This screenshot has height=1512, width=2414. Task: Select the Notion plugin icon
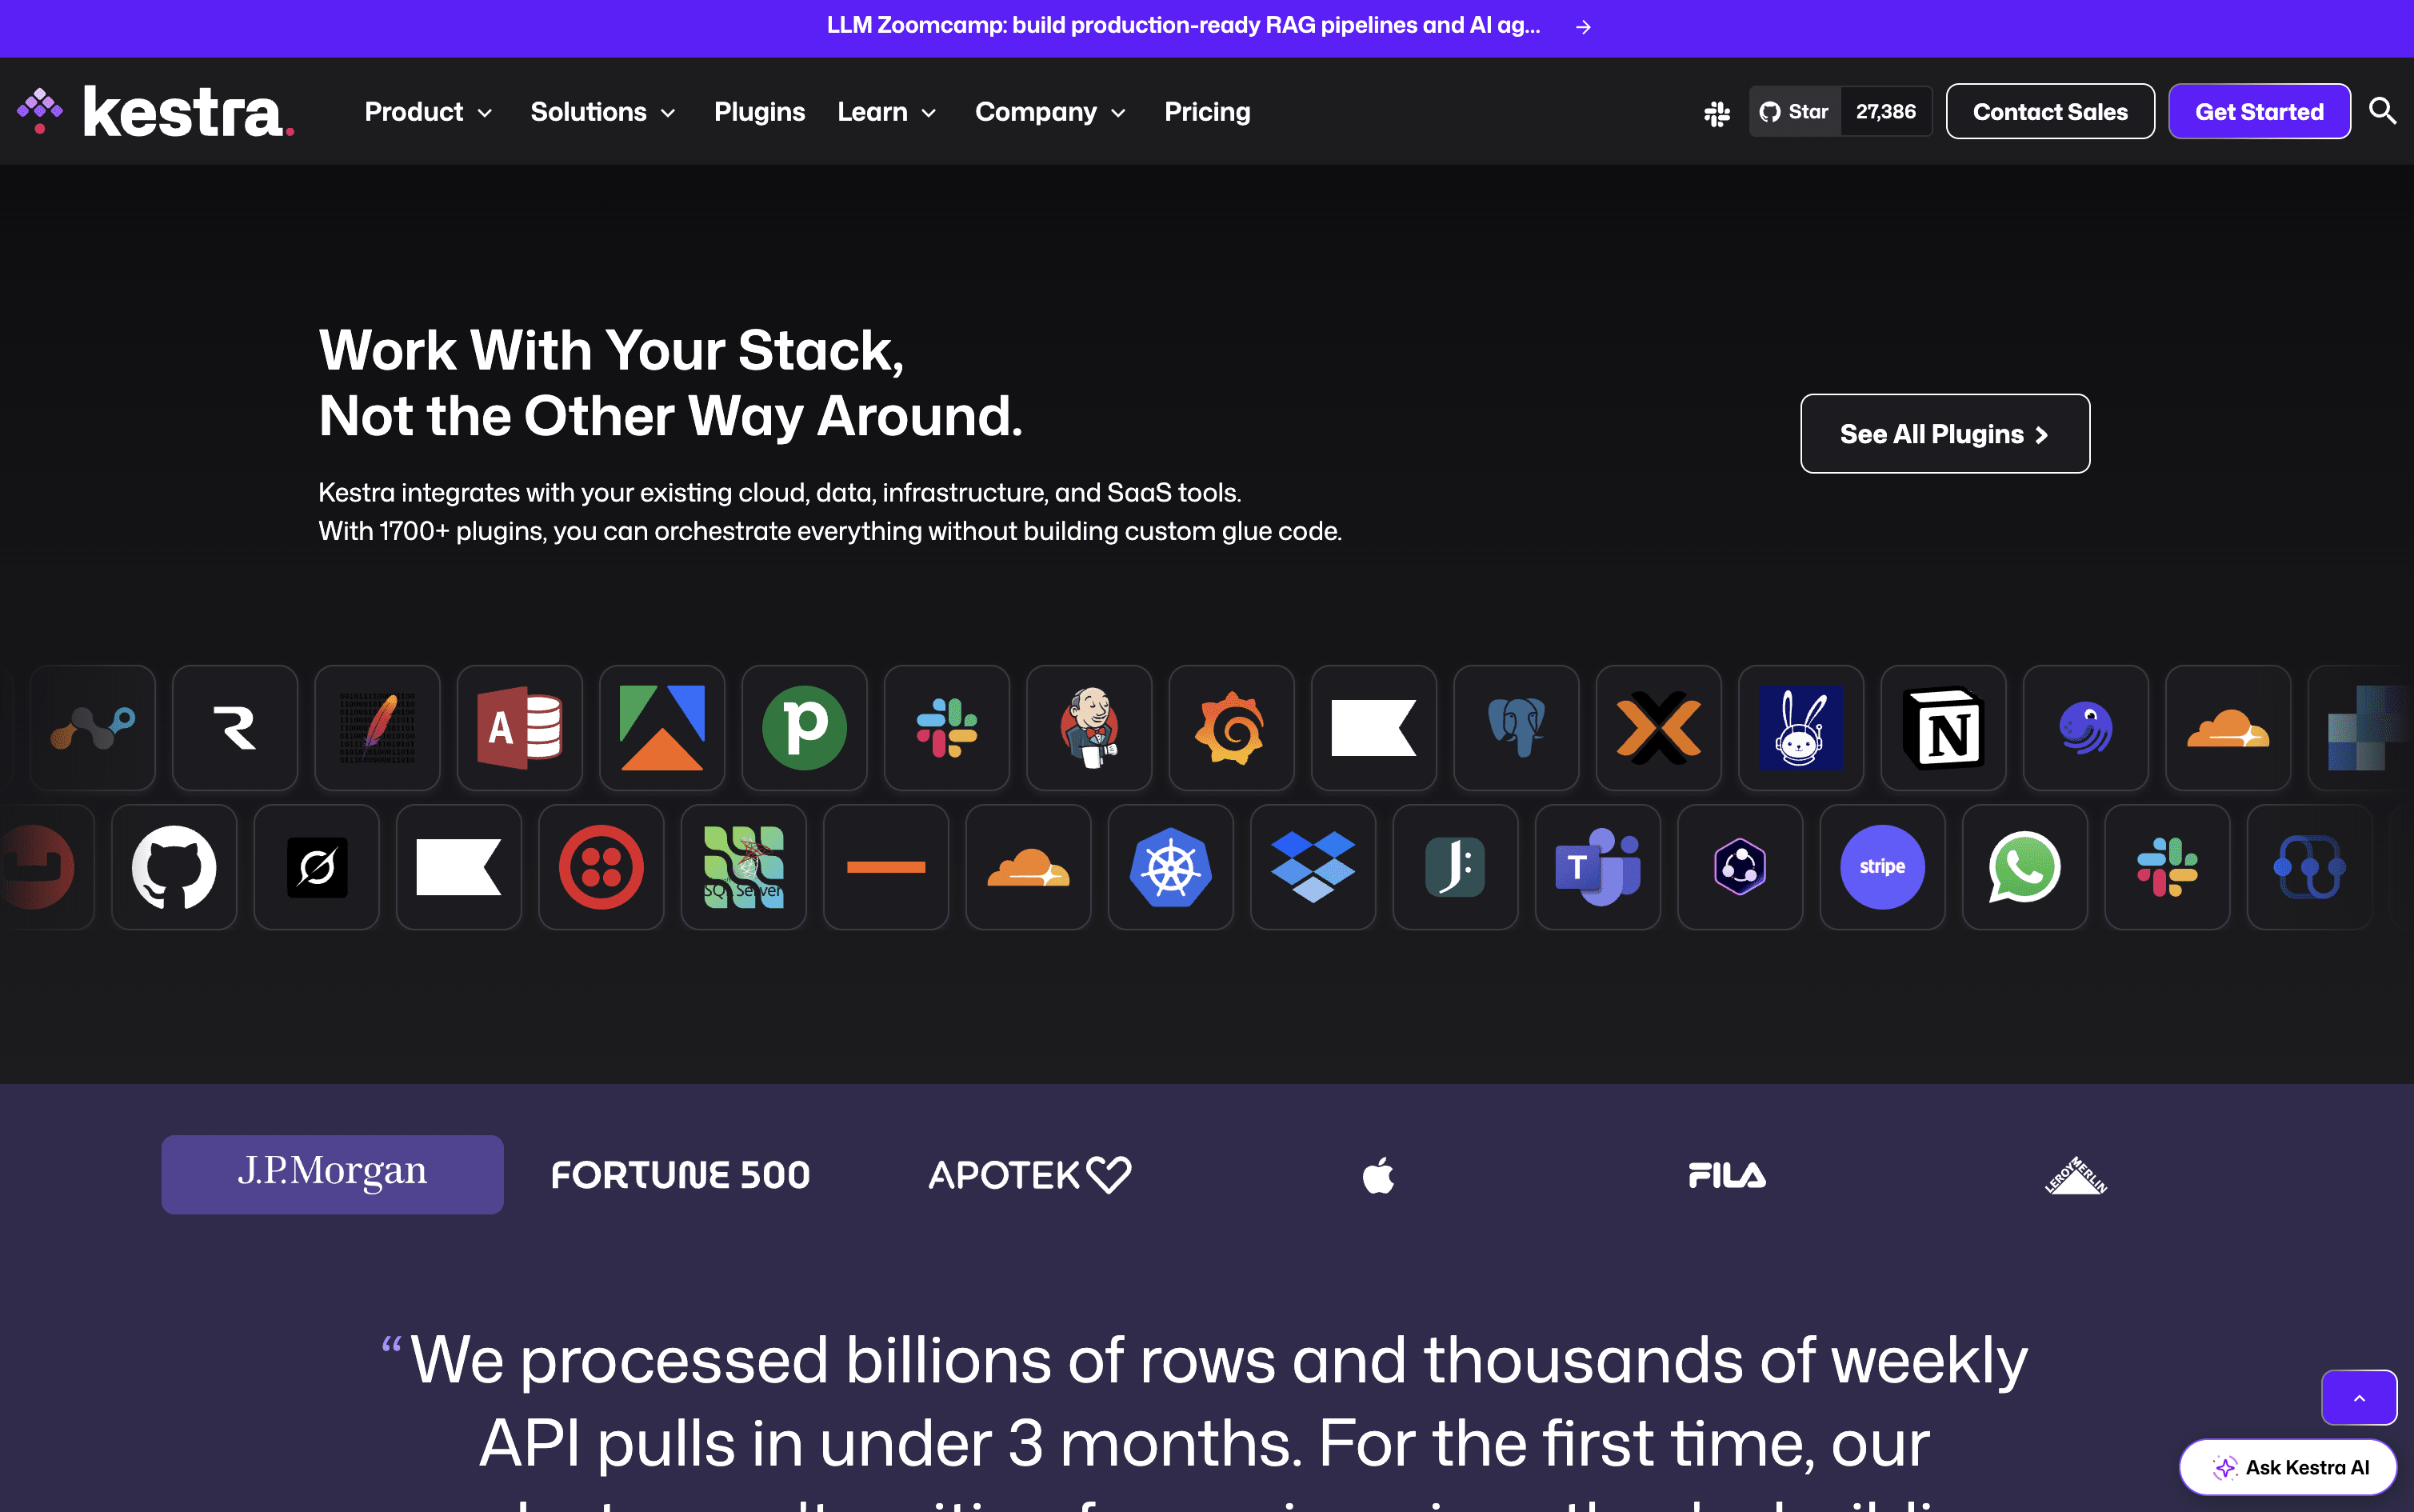point(1942,727)
